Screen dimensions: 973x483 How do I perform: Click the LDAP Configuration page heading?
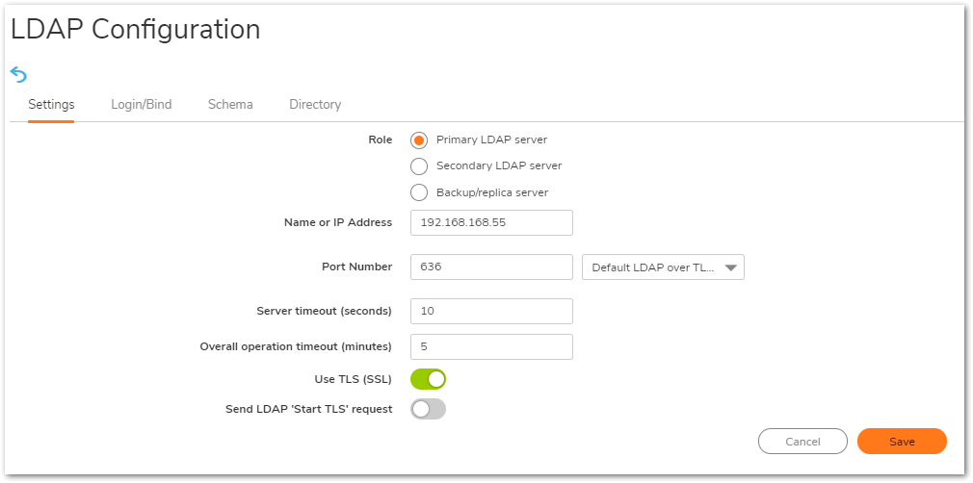pyautogui.click(x=136, y=30)
